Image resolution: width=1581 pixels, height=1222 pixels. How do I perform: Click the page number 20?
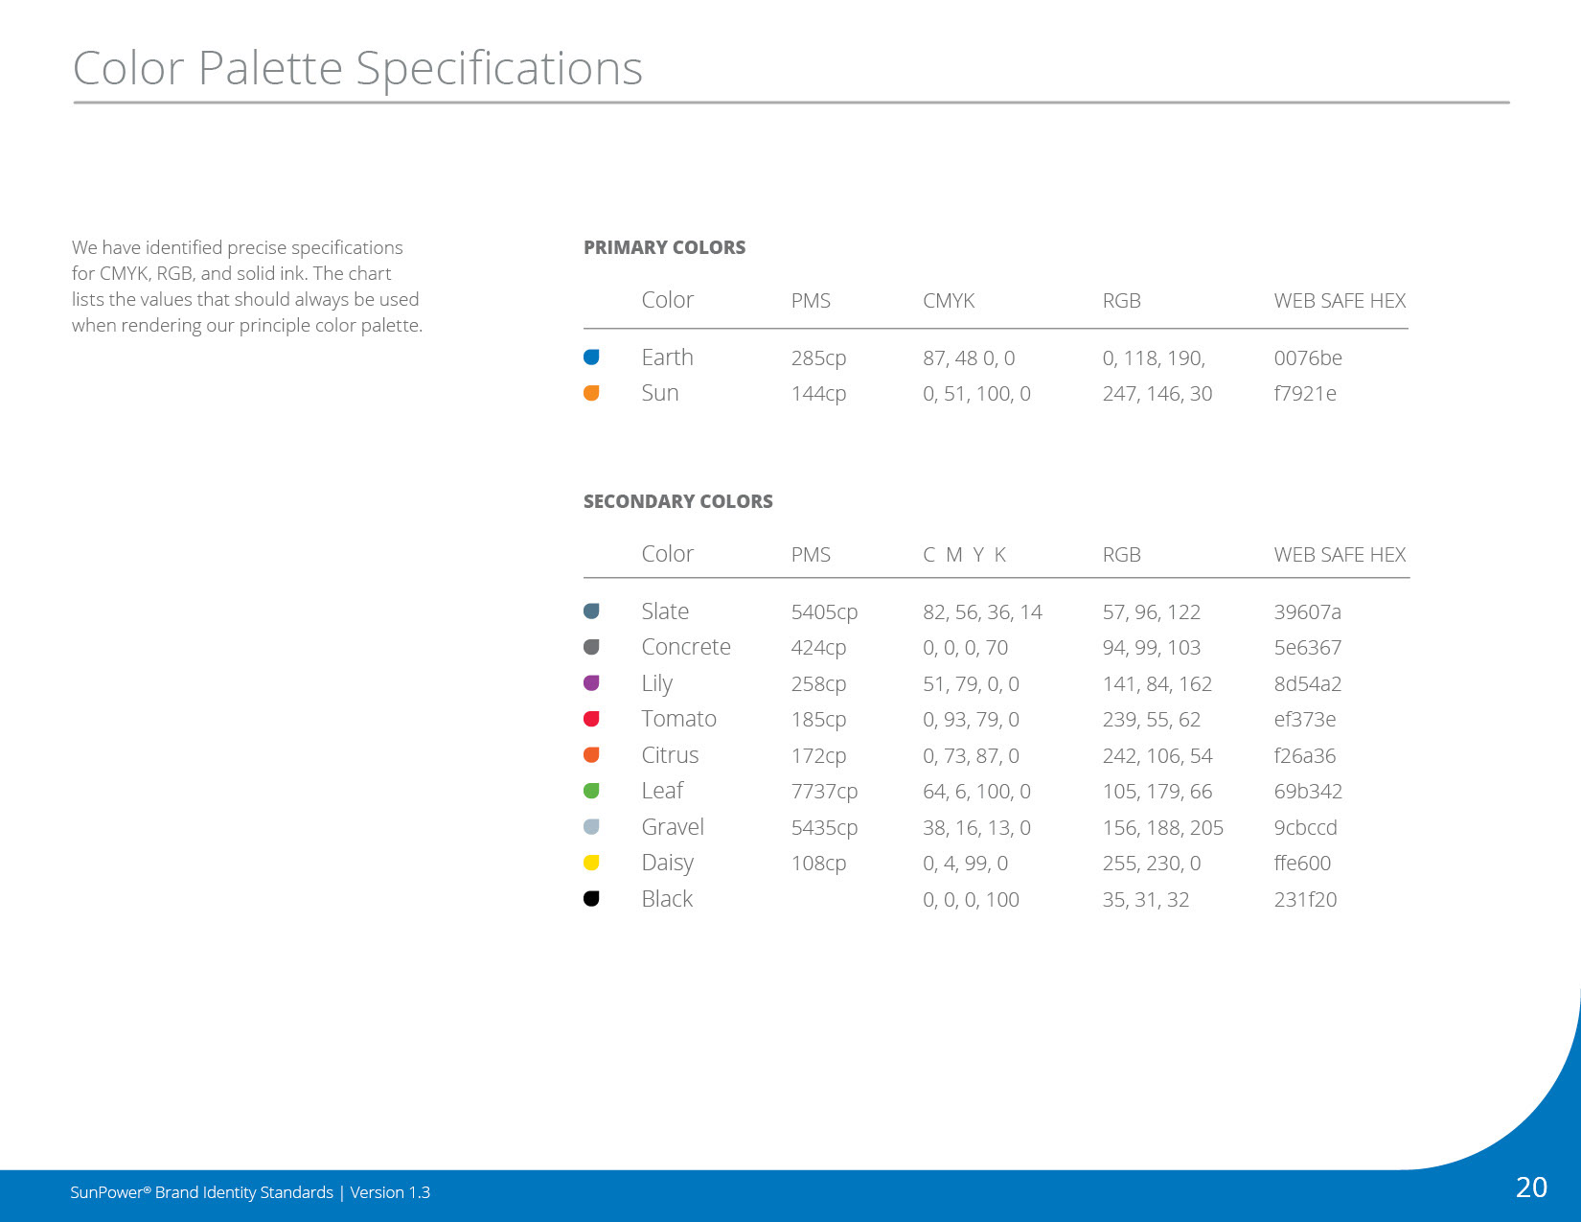pyautogui.click(x=1531, y=1187)
